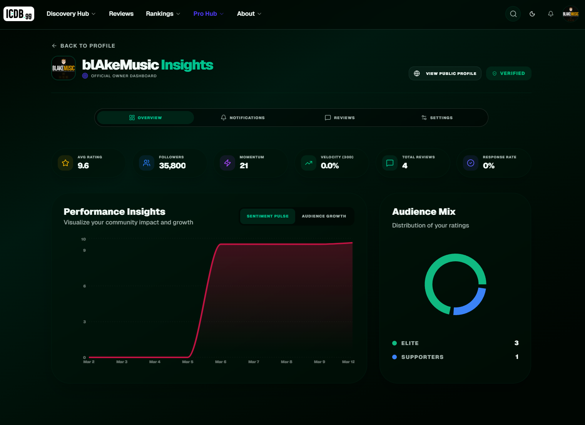Click the Official Owner Dashboard badge icon
Viewport: 585px width, 425px height.
click(85, 76)
